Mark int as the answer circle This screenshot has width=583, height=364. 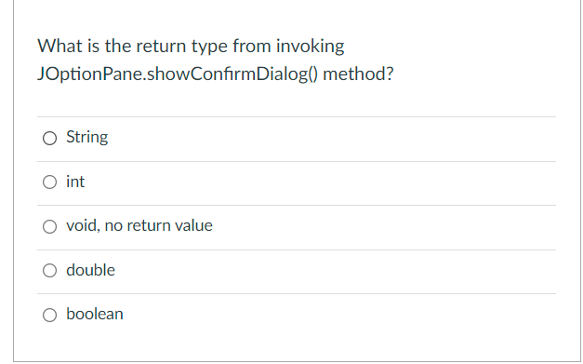(49, 182)
